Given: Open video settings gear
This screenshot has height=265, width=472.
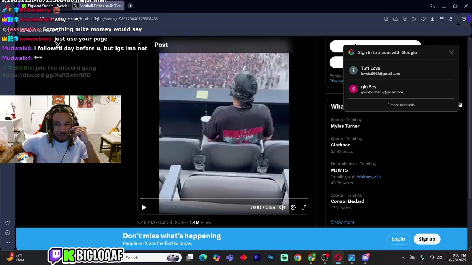Looking at the screenshot, I should (293, 208).
